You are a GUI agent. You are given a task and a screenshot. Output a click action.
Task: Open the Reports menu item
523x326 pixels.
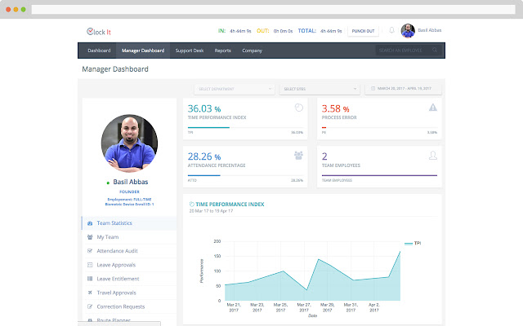222,51
